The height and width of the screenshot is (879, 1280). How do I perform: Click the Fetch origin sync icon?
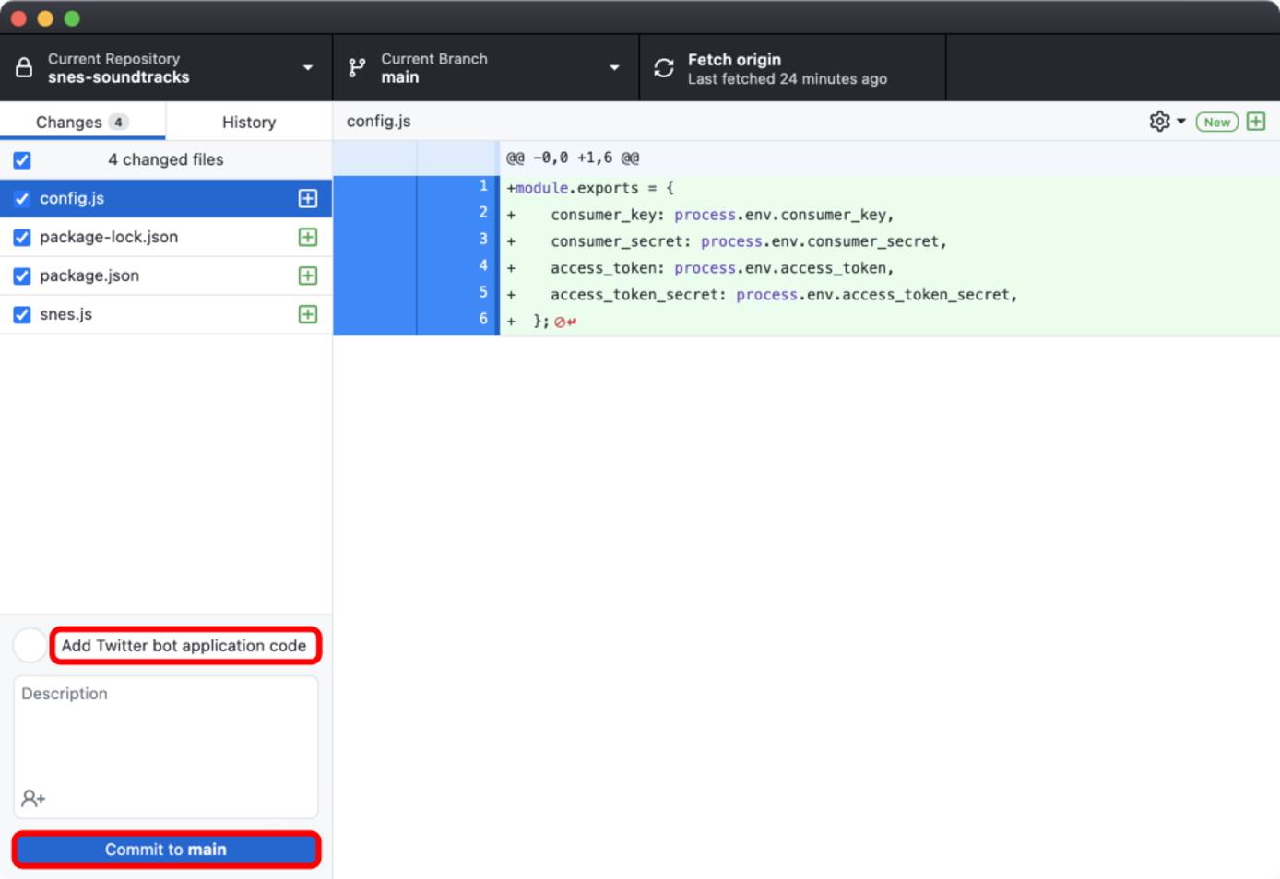coord(663,67)
